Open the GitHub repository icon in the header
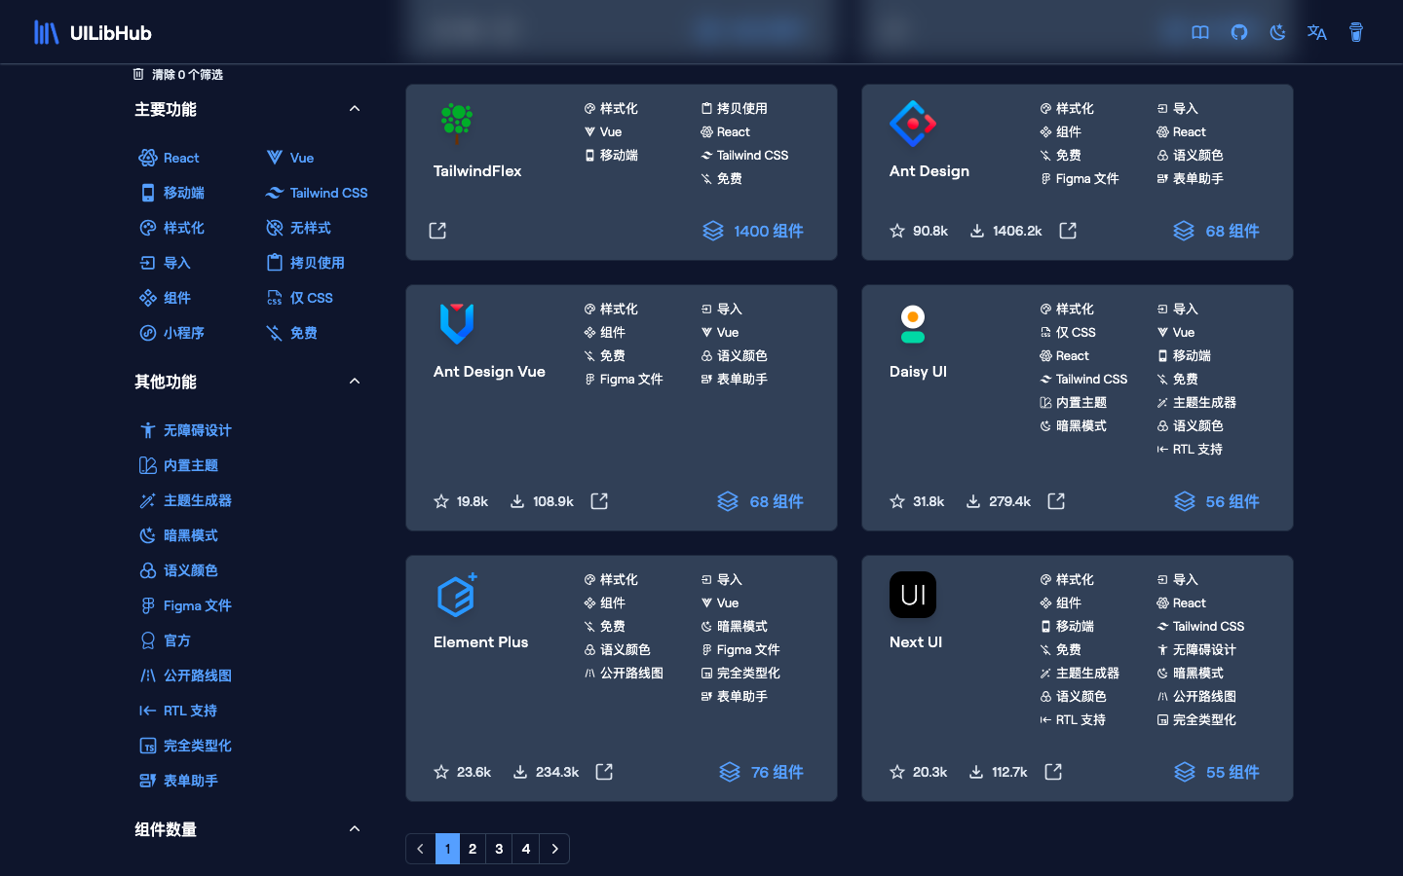Screen dimensions: 1403x876 pos(1238,31)
